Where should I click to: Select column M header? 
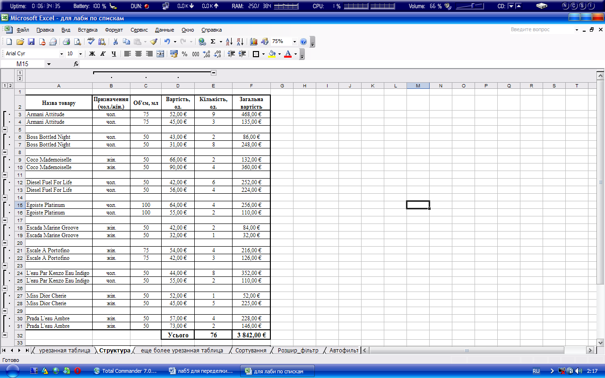click(418, 86)
